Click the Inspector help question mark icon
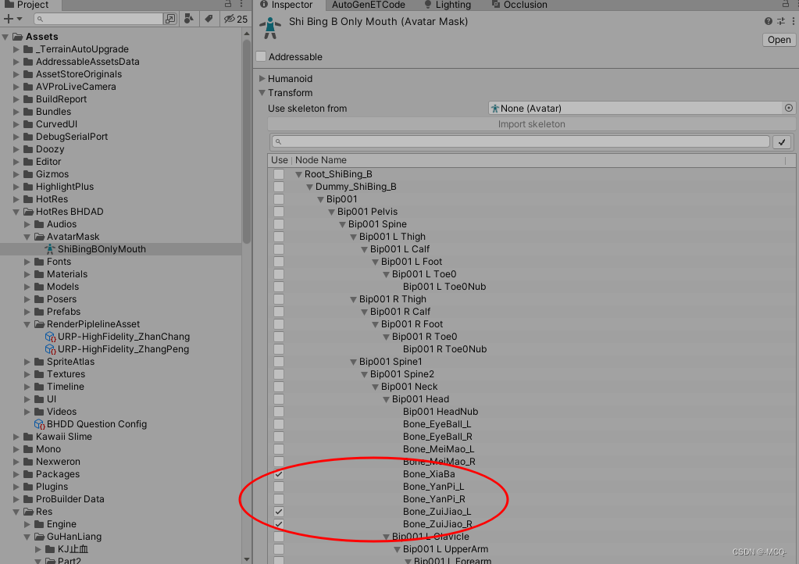799x564 pixels. tap(768, 21)
